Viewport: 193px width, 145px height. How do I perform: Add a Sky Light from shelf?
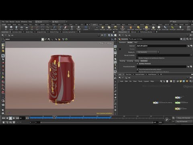point(153,28)
